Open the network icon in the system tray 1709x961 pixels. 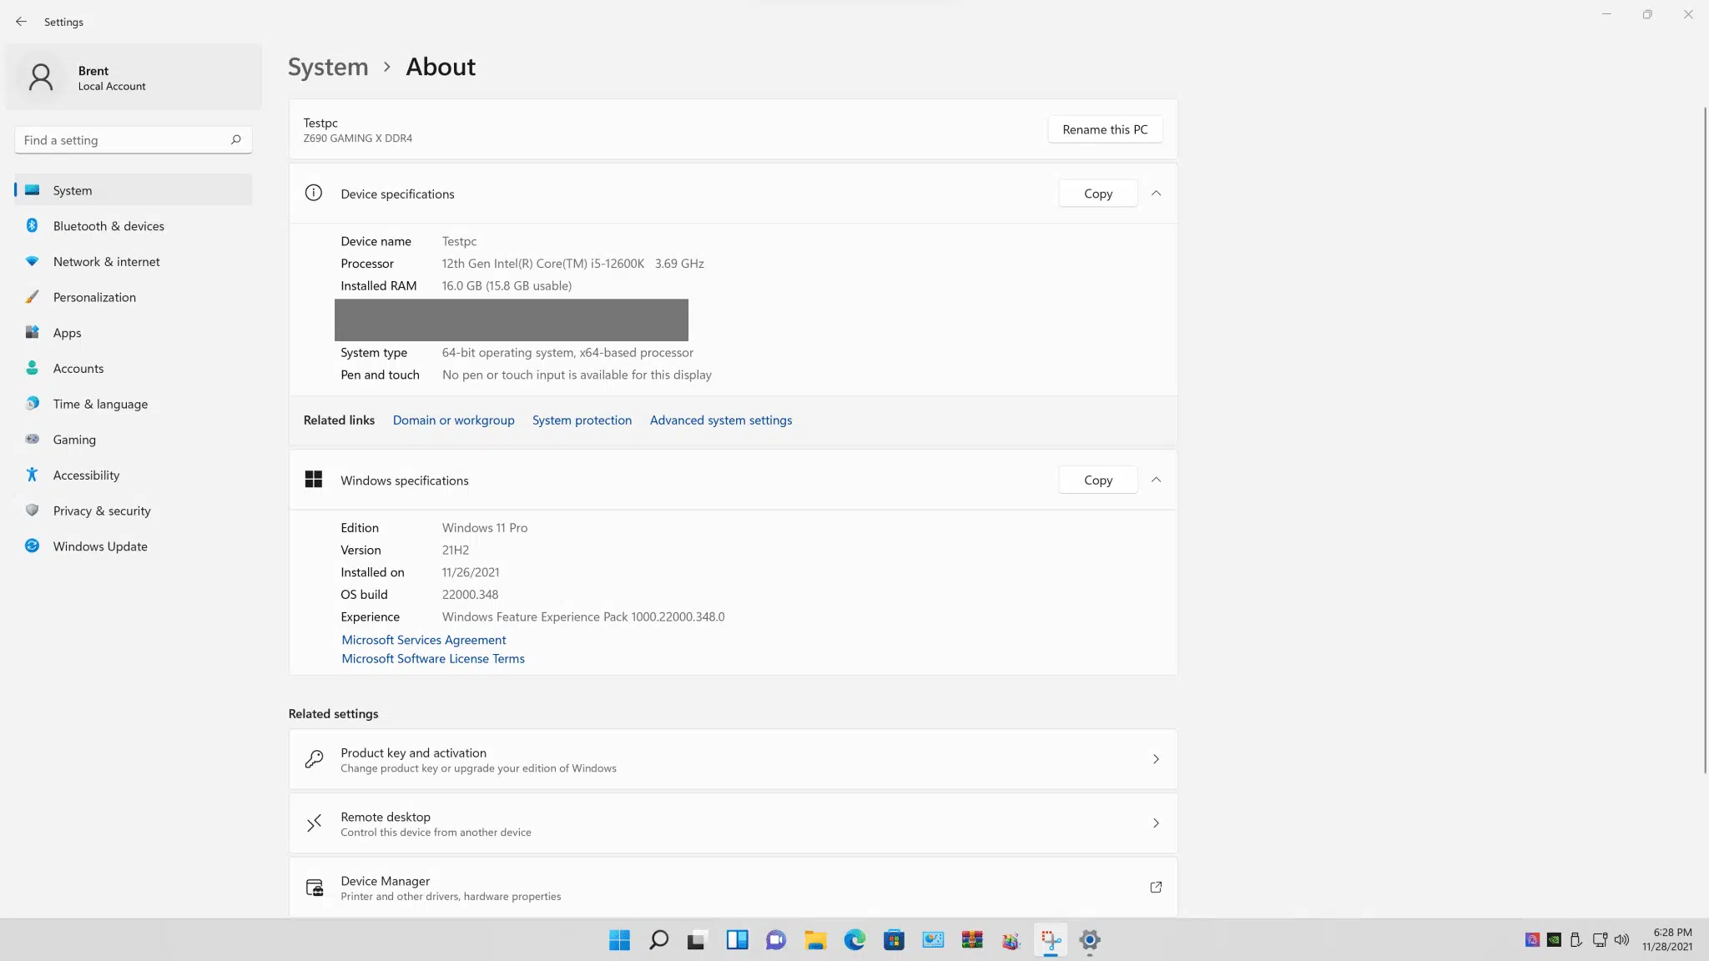tap(1599, 940)
